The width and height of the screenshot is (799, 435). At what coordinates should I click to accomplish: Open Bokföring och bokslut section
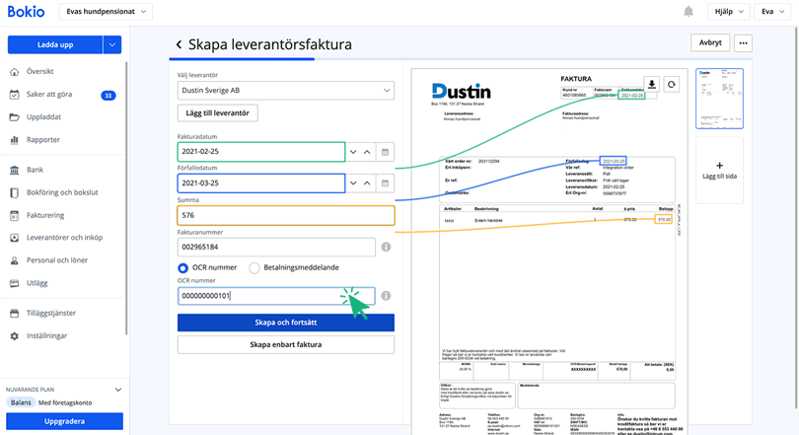coord(63,192)
